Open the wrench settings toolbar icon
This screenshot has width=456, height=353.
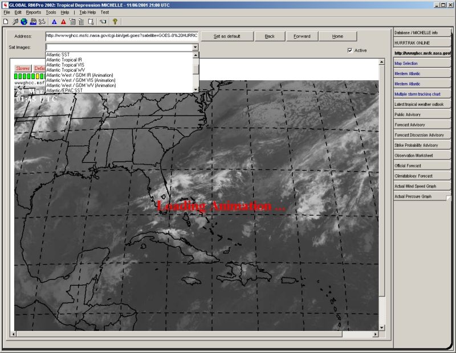15,22
